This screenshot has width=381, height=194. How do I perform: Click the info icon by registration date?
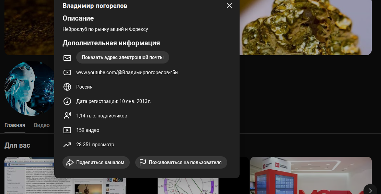pyautogui.click(x=67, y=101)
